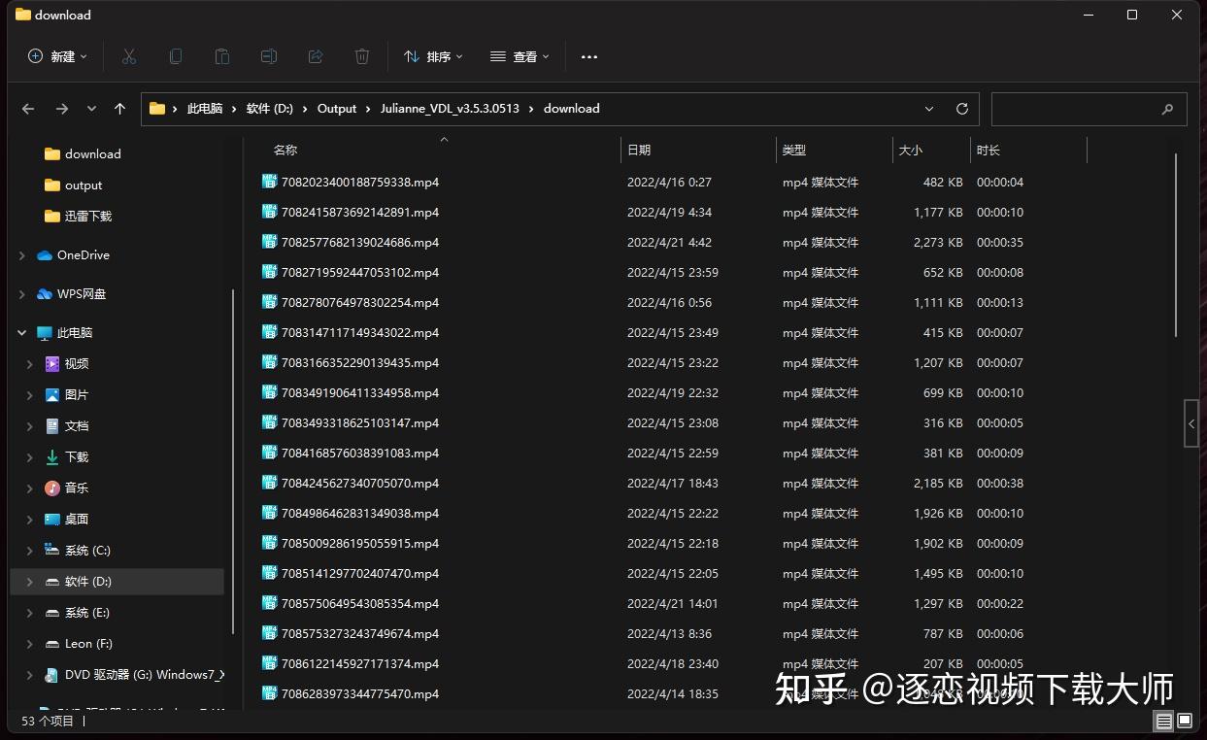Click the Delete trash icon
The height and width of the screenshot is (740, 1207).
tap(362, 56)
